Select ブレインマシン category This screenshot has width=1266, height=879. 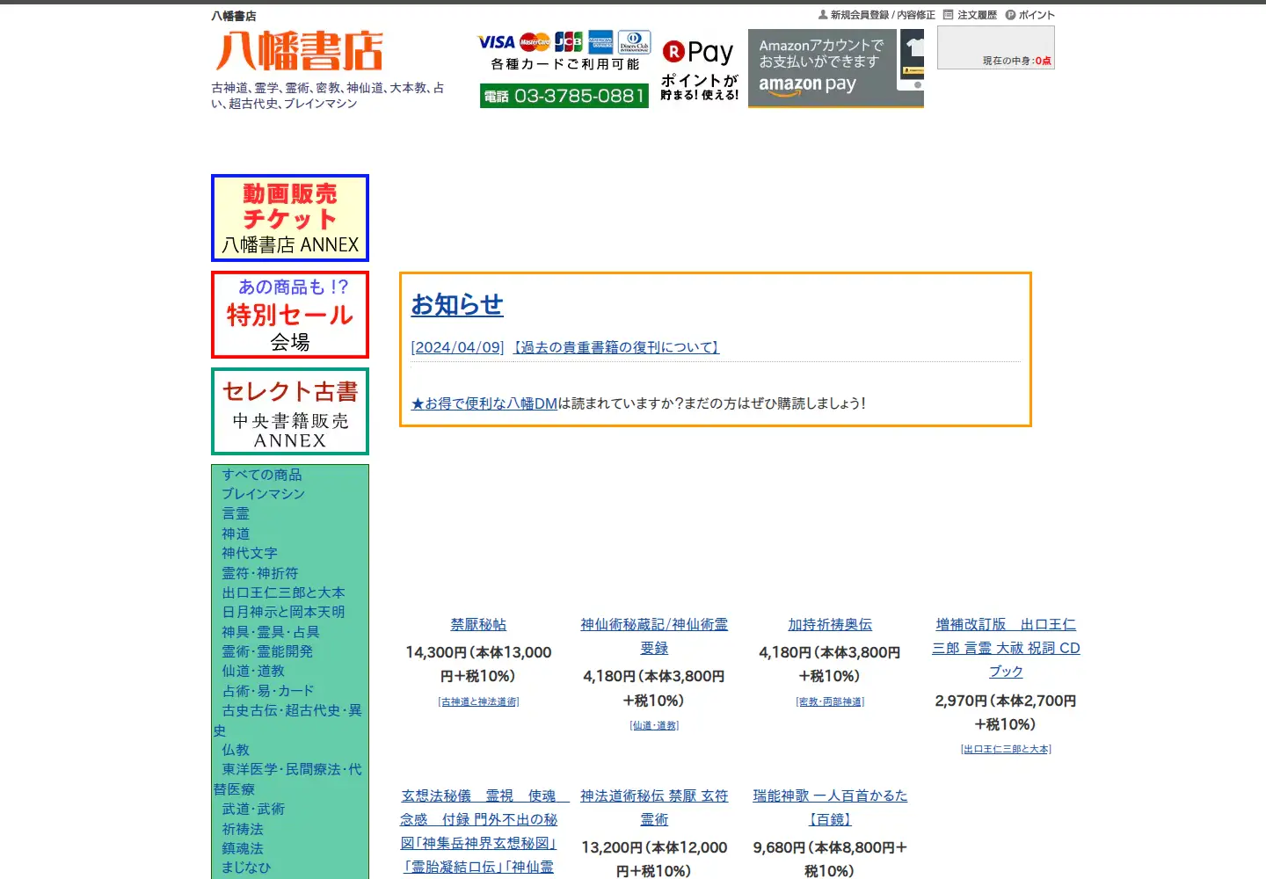(264, 494)
